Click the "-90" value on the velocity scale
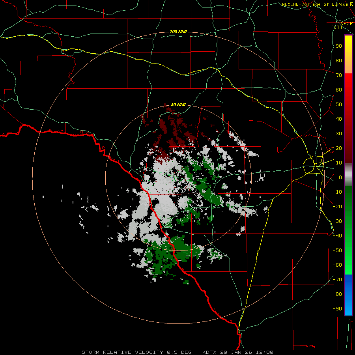The height and width of the screenshot is (355, 355). (x=337, y=309)
